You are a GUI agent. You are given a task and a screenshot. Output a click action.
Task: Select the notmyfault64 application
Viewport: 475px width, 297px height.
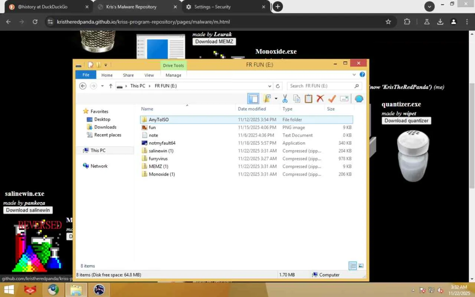click(x=247, y=143)
